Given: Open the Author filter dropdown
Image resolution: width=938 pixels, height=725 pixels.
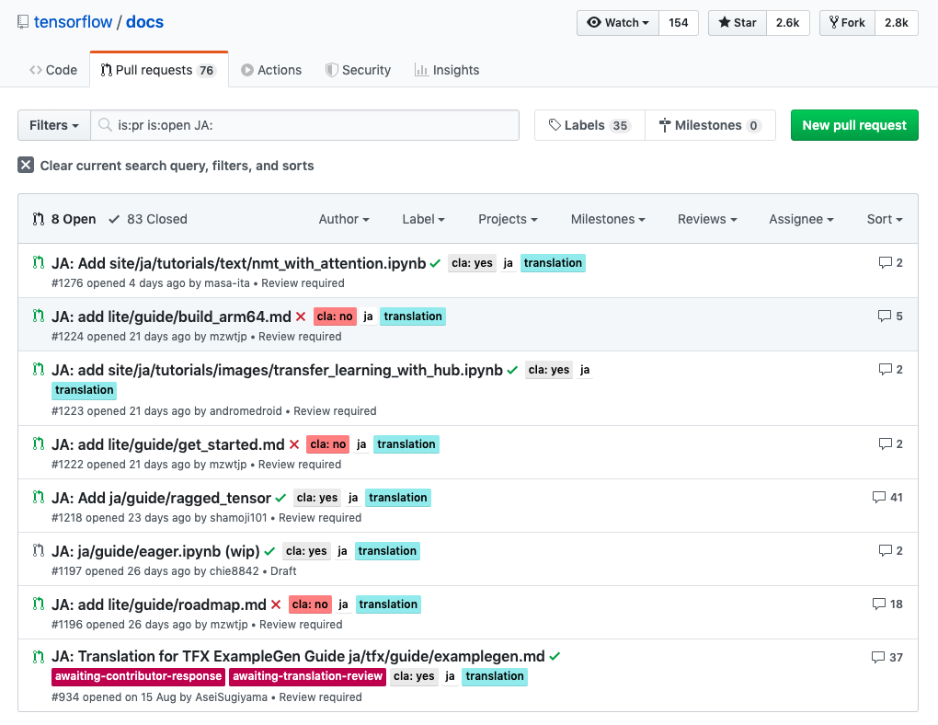Looking at the screenshot, I should (x=344, y=219).
